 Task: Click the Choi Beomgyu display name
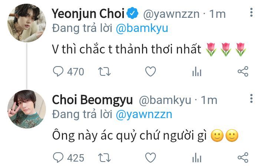pyautogui.click(x=92, y=100)
